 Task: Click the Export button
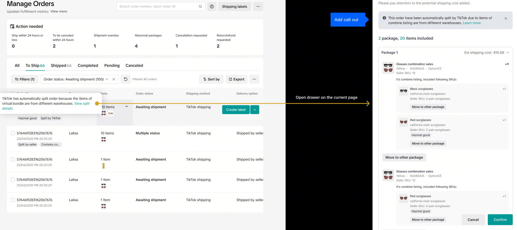[x=237, y=79]
